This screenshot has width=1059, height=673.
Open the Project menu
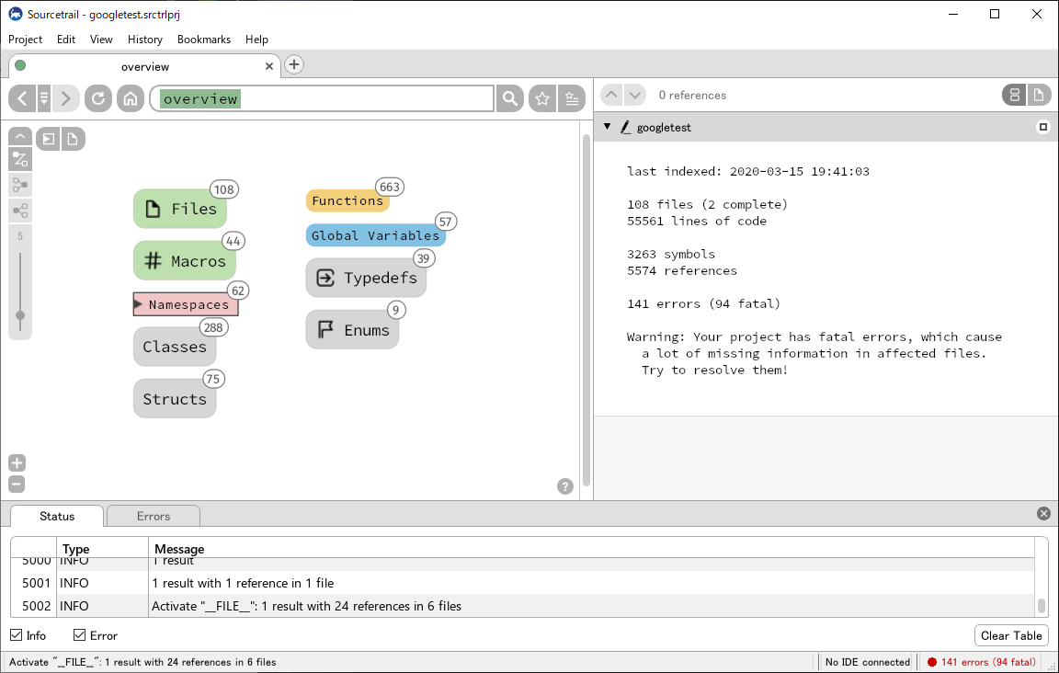tap(25, 40)
